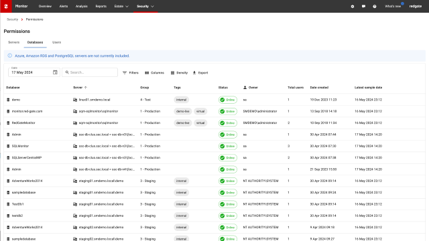Click '4 - Test' group cell

point(145,100)
